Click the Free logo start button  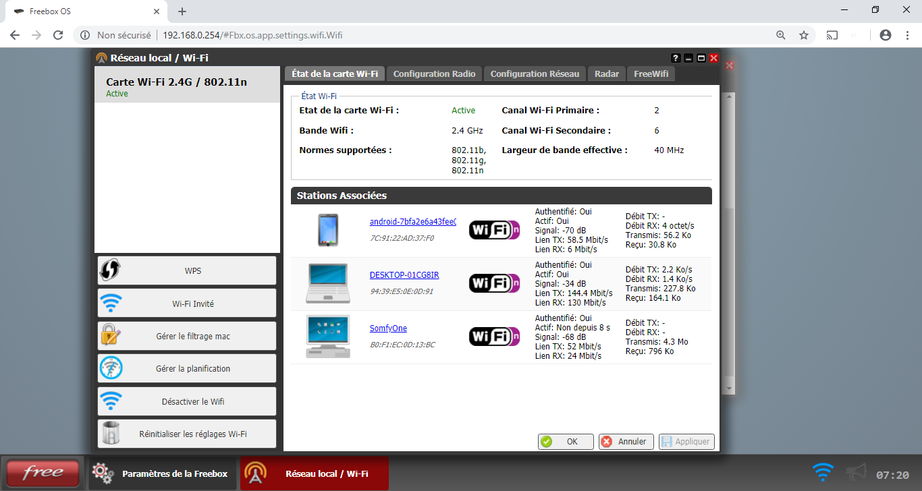point(43,473)
